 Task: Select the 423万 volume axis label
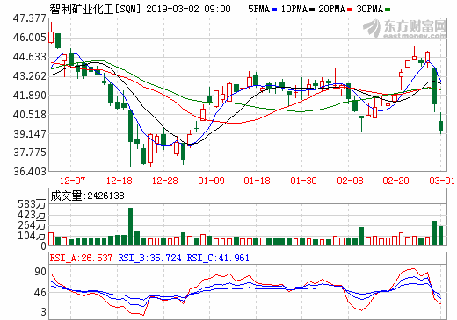pyautogui.click(x=32, y=215)
